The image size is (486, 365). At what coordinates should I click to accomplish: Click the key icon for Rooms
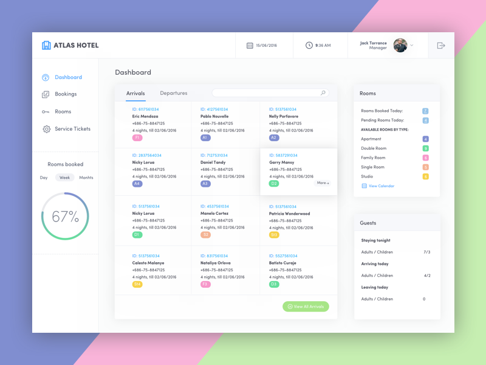[x=46, y=112]
